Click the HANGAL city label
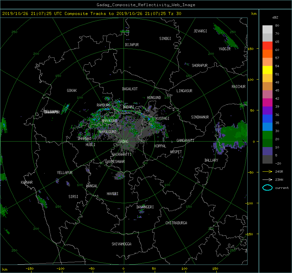Screen dimensions: 292x273 click(x=91, y=186)
